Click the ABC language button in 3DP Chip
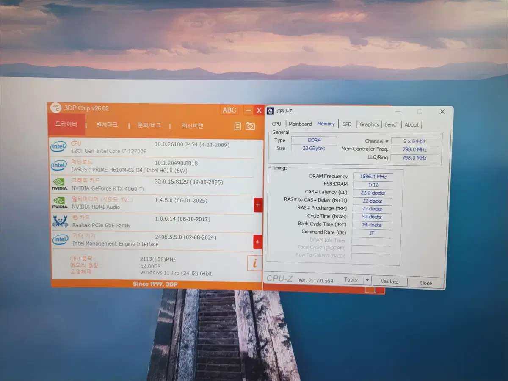 pos(229,110)
